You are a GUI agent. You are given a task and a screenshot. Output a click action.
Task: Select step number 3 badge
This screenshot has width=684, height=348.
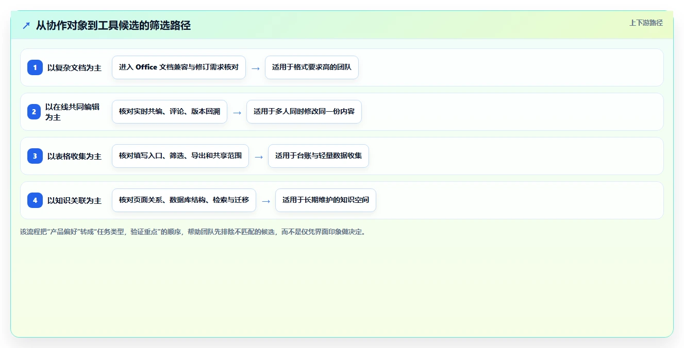pyautogui.click(x=35, y=156)
